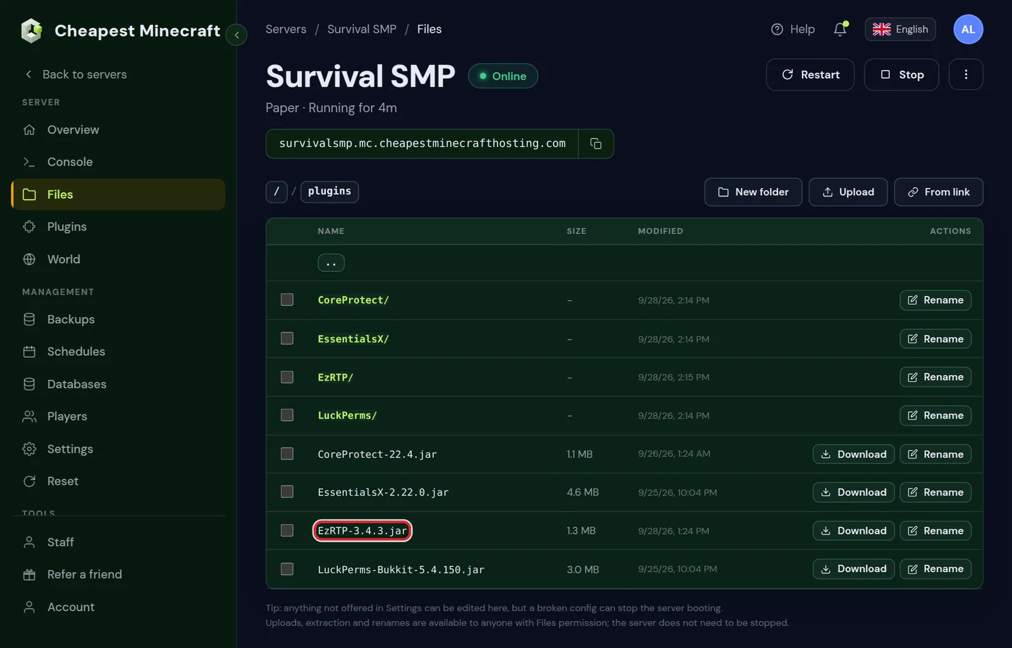
Task: Copy the server address with the copy icon
Action: [x=596, y=144]
